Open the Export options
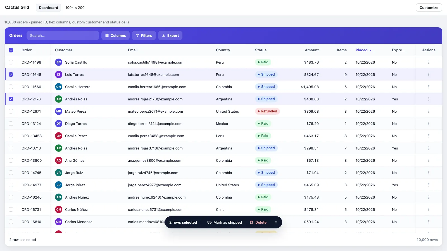The image size is (447, 251). (170, 35)
